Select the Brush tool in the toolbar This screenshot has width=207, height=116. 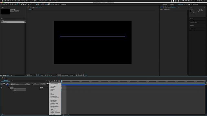tap(22, 4)
